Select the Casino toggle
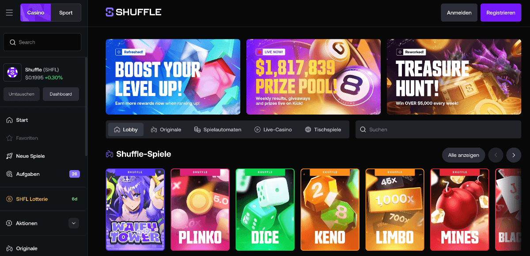Viewport: 530px width, 256px height. (x=36, y=13)
